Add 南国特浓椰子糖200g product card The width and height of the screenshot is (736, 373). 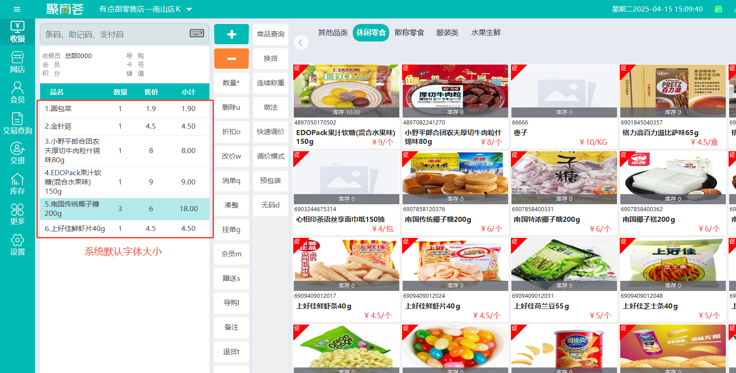(x=564, y=193)
